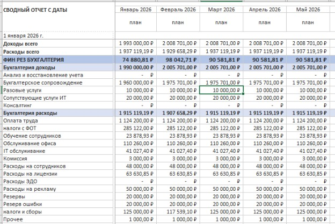Click the 'Бухгалтерия расходы' section label
This screenshot has height=224, width=335.
pos(30,114)
